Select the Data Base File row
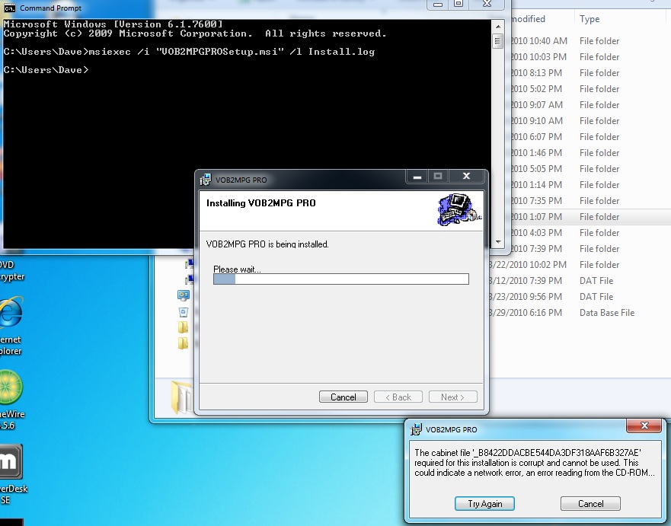 pos(580,313)
